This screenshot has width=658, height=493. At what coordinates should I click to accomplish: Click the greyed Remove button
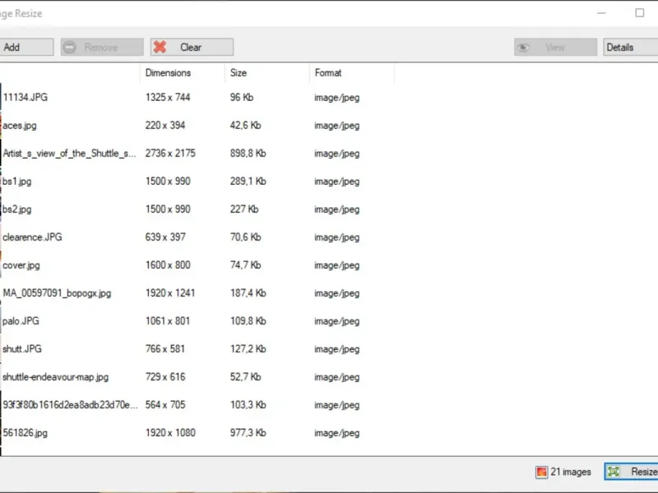click(102, 47)
